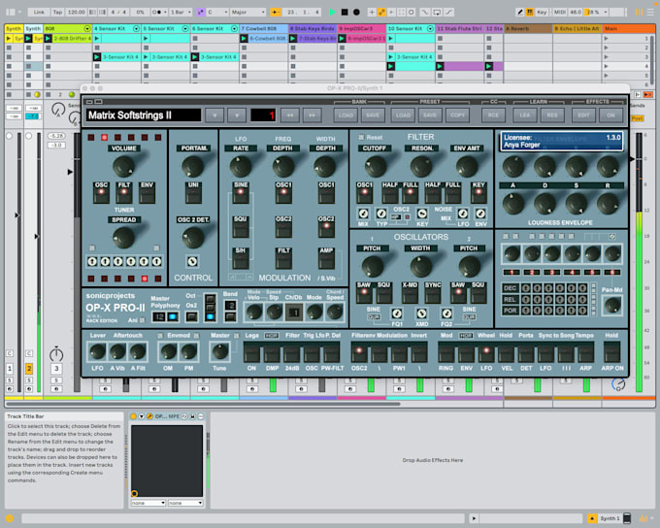
Task: Toggle the 24dB filter switch
Action: 292,352
